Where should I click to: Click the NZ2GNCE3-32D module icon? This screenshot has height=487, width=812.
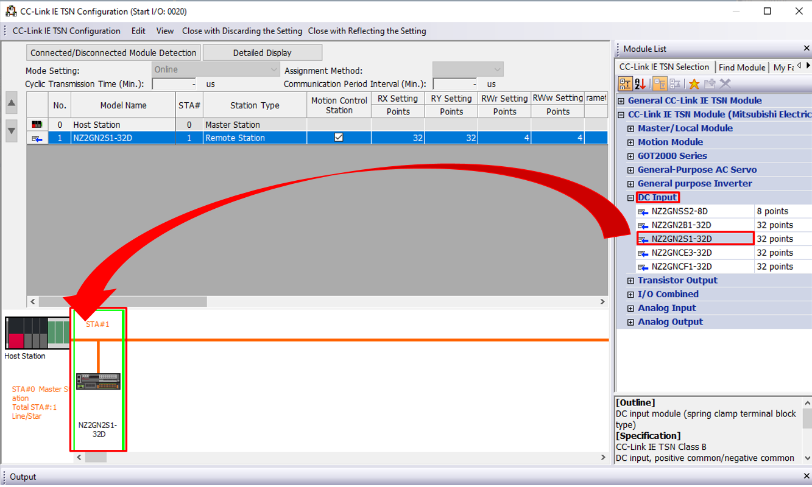point(643,253)
